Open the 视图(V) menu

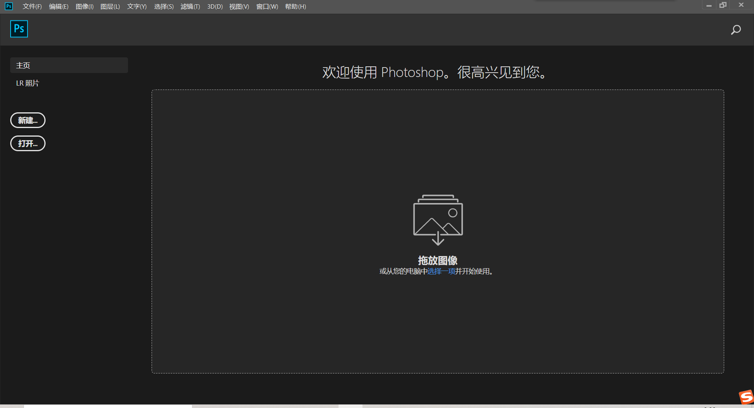[x=239, y=6]
